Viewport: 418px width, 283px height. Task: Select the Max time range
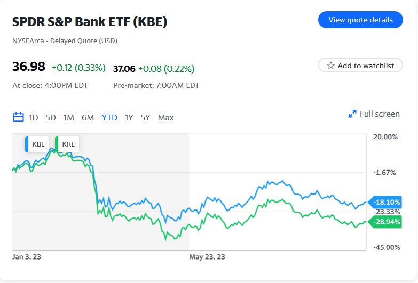pos(166,118)
